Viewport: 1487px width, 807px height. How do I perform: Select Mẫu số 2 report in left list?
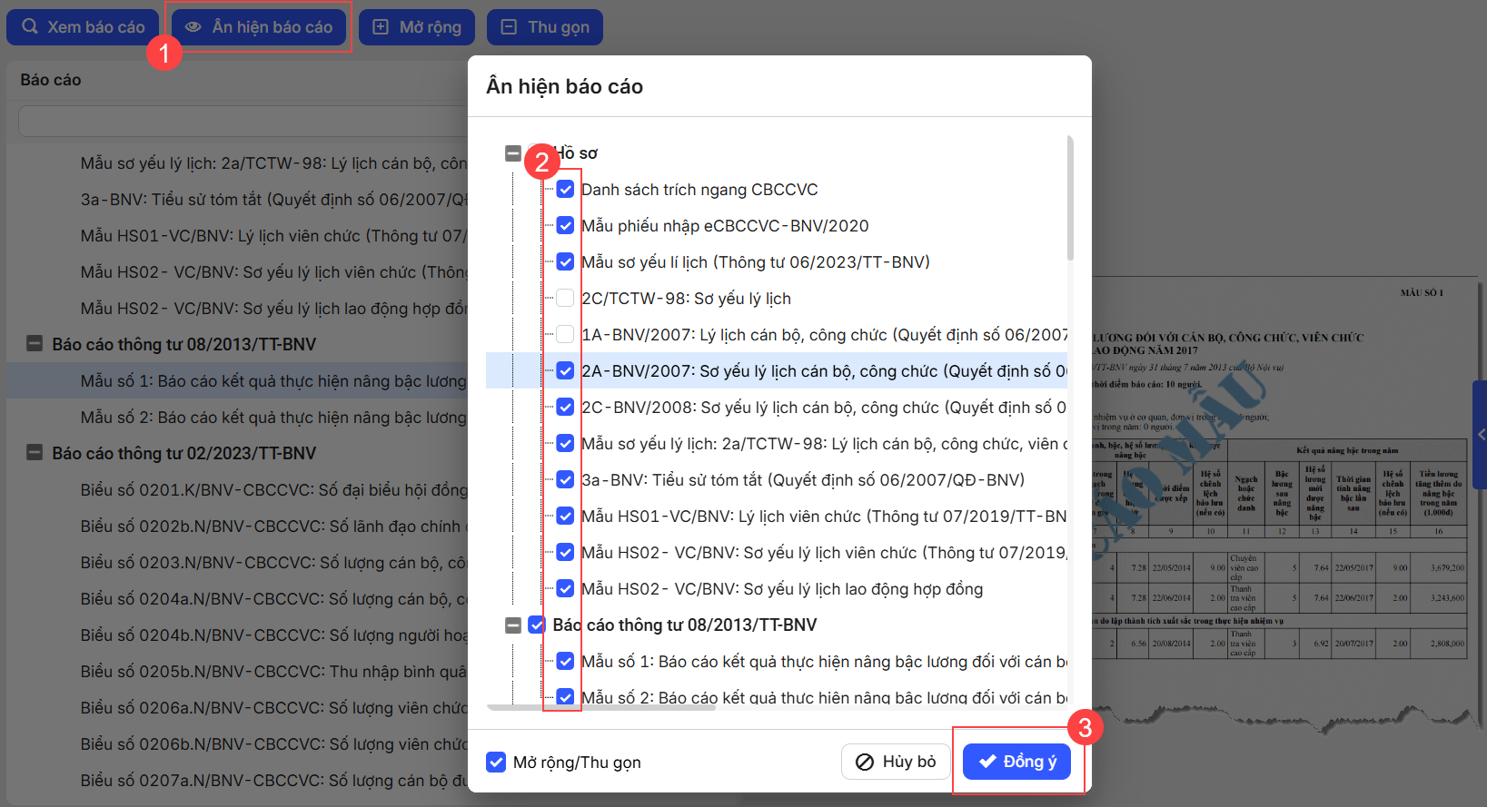(273, 418)
